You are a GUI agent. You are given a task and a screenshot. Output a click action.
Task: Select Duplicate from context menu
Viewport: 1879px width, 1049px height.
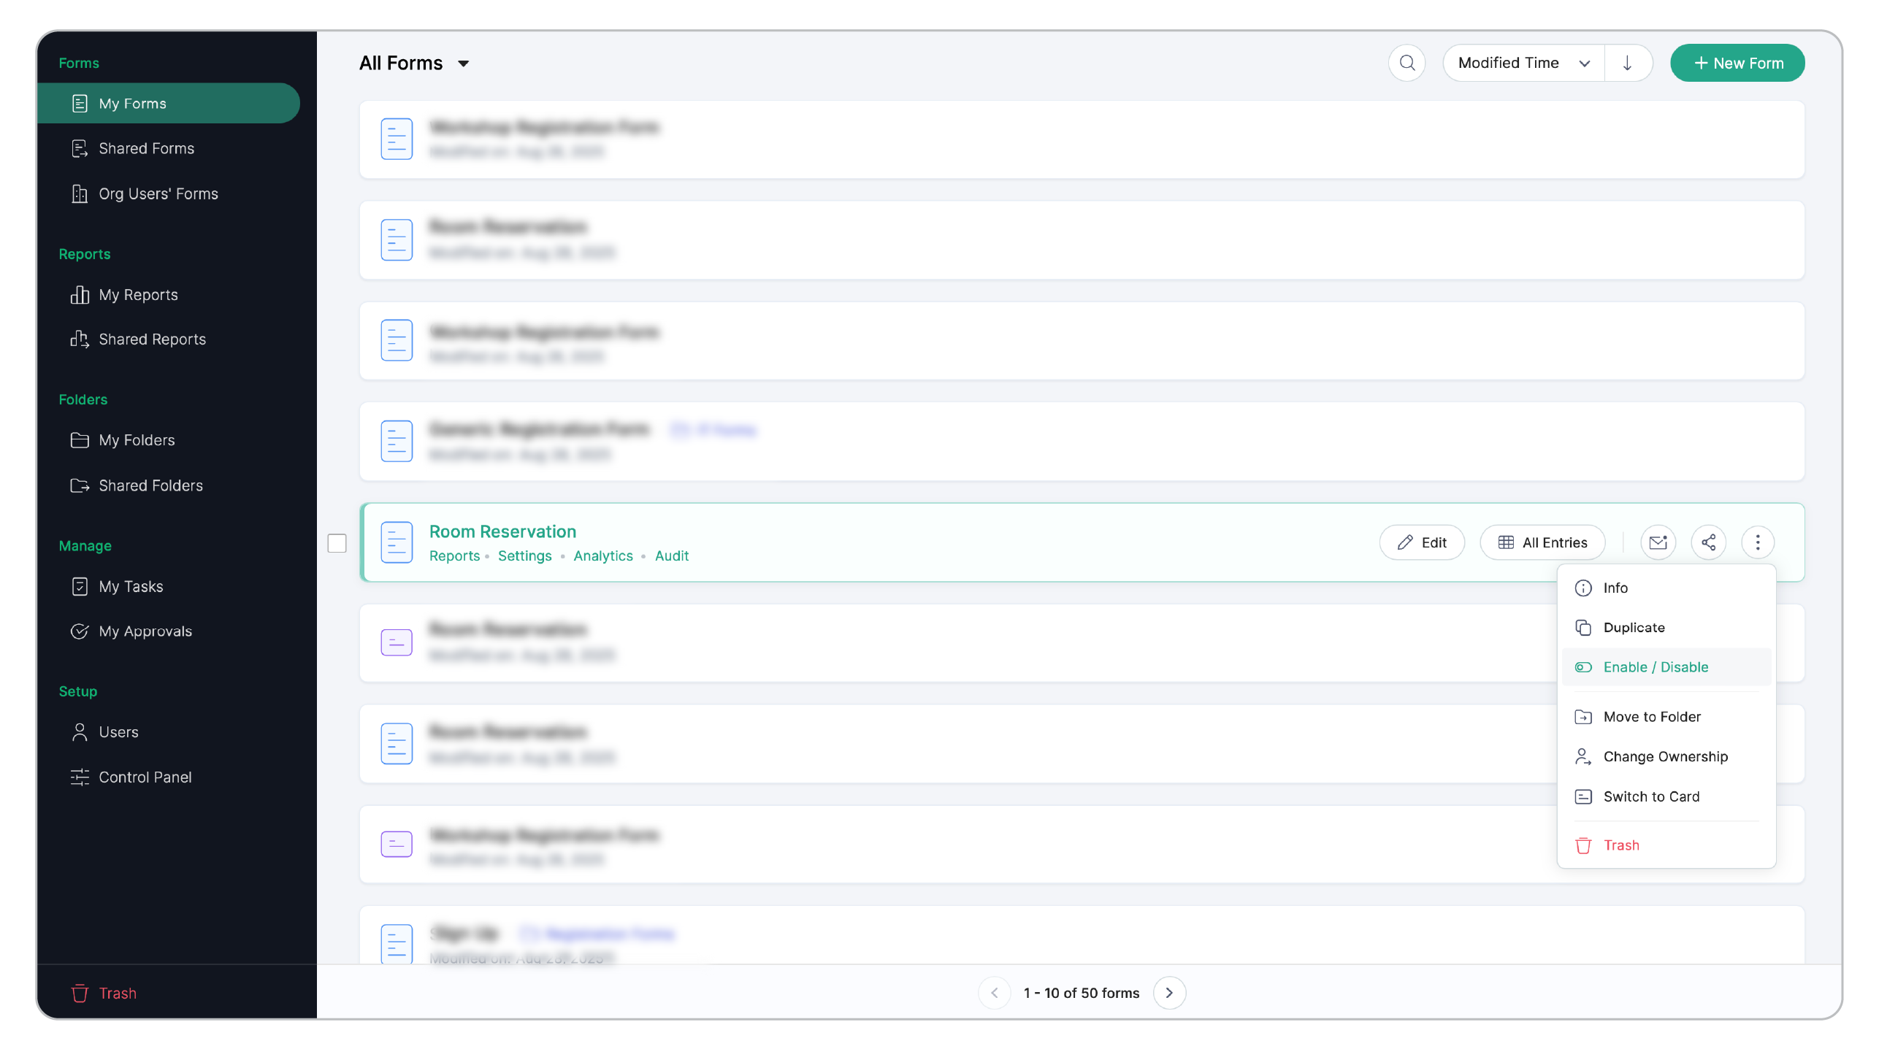coord(1634,628)
